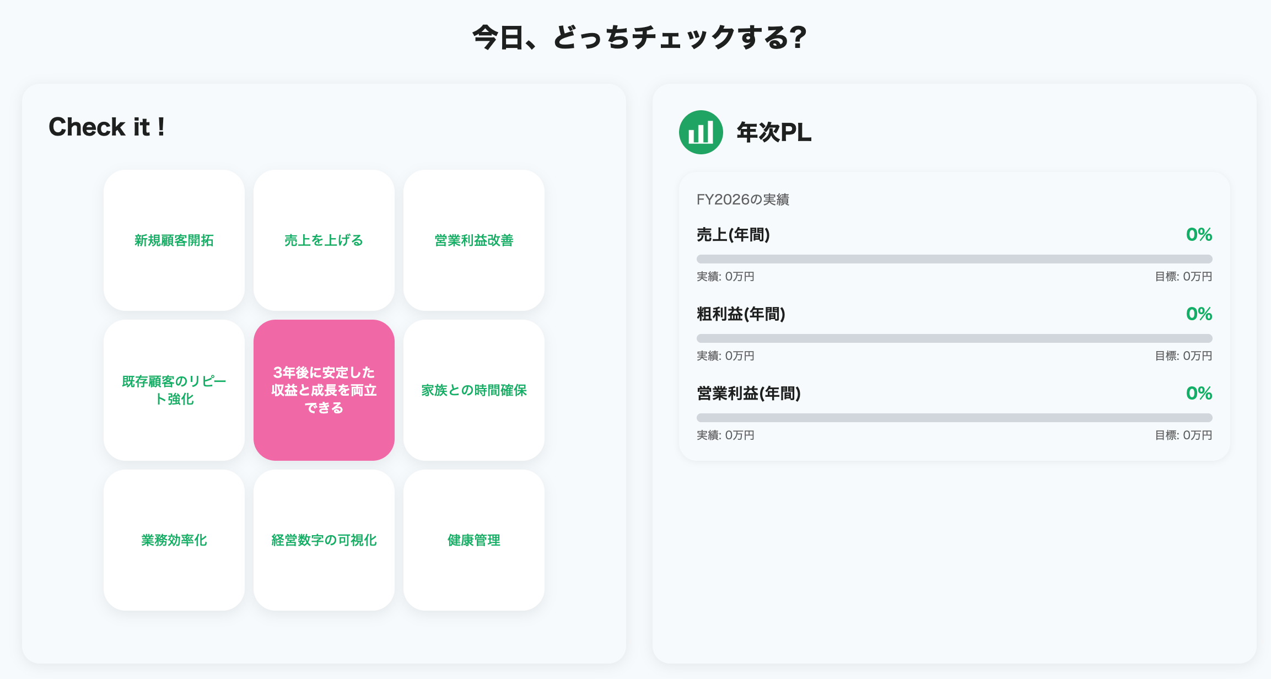Viewport: 1271px width, 679px height.
Task: Click the green bar chart icon
Action: pyautogui.click(x=701, y=132)
